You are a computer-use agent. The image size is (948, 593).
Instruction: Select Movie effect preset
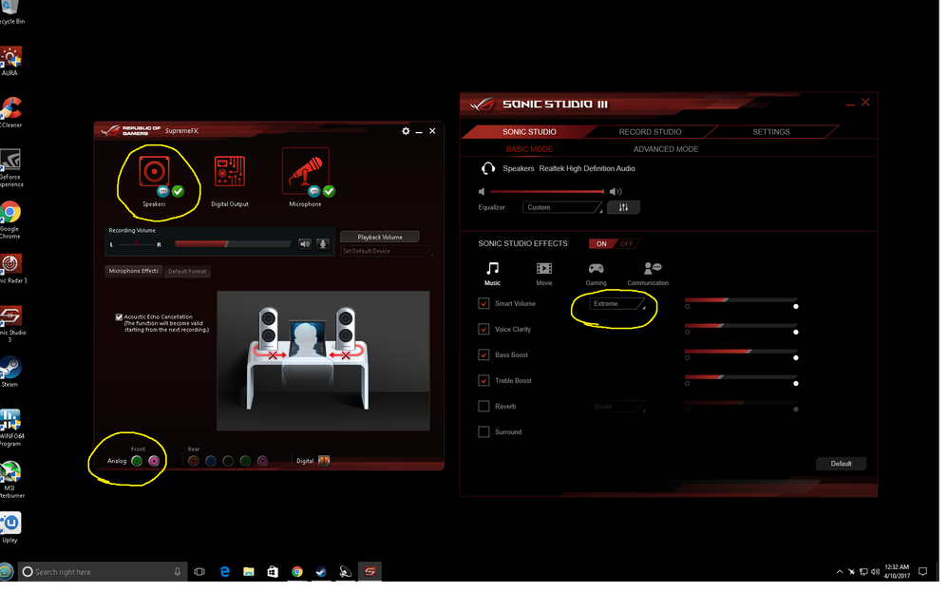coord(544,274)
